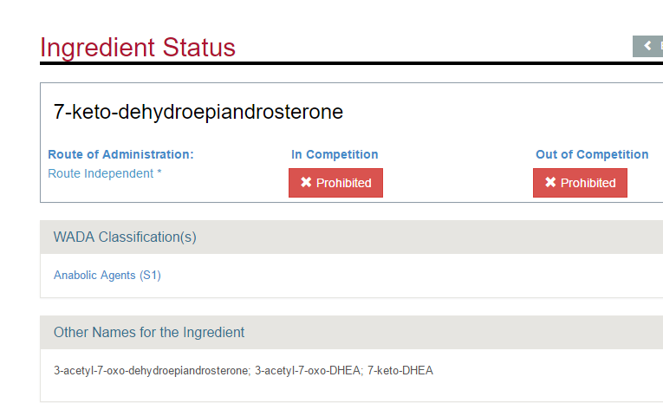Viewport: 663px width, 403px height.
Task: Click the Ingredient Status page heading
Action: 138,48
